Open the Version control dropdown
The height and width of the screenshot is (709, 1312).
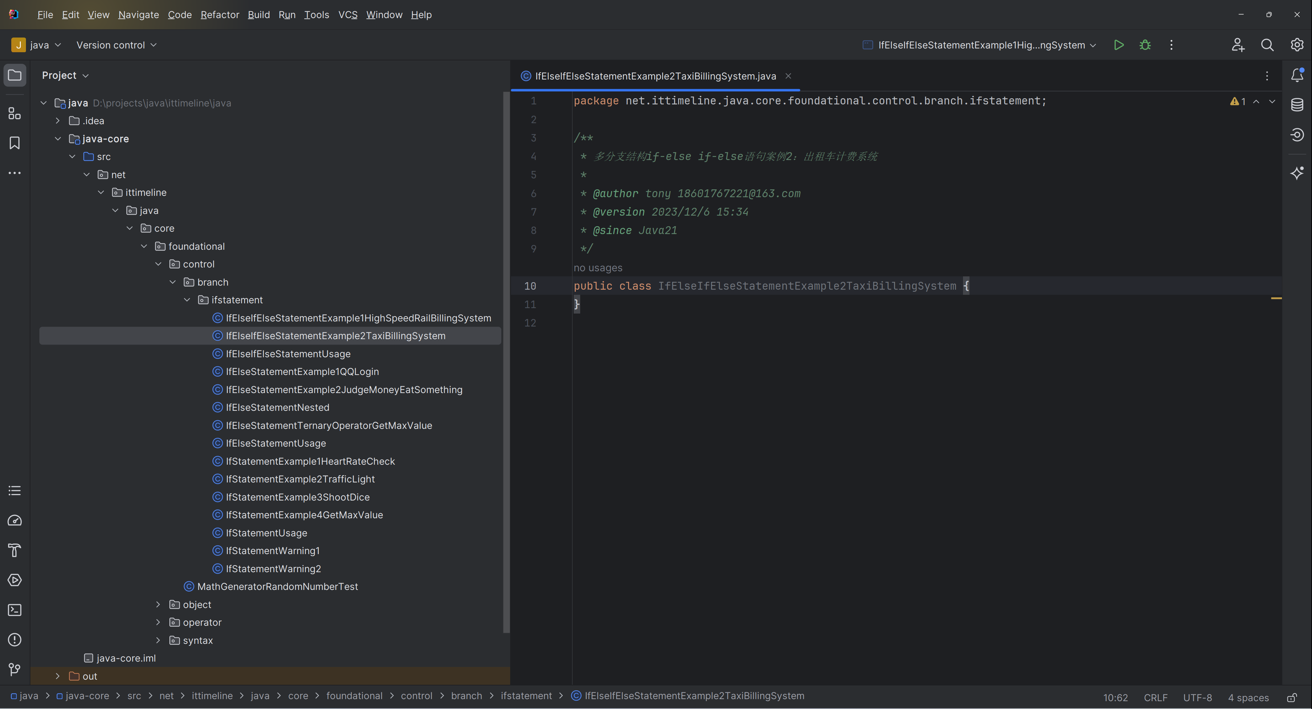coord(117,45)
